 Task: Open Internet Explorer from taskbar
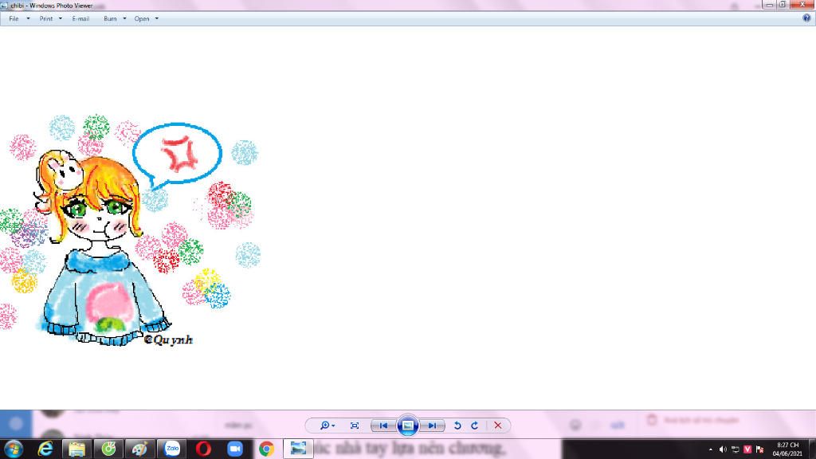45,449
